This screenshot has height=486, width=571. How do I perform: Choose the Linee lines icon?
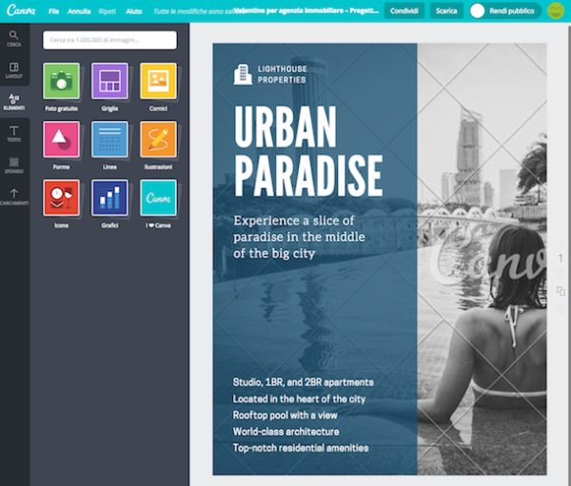click(x=109, y=140)
